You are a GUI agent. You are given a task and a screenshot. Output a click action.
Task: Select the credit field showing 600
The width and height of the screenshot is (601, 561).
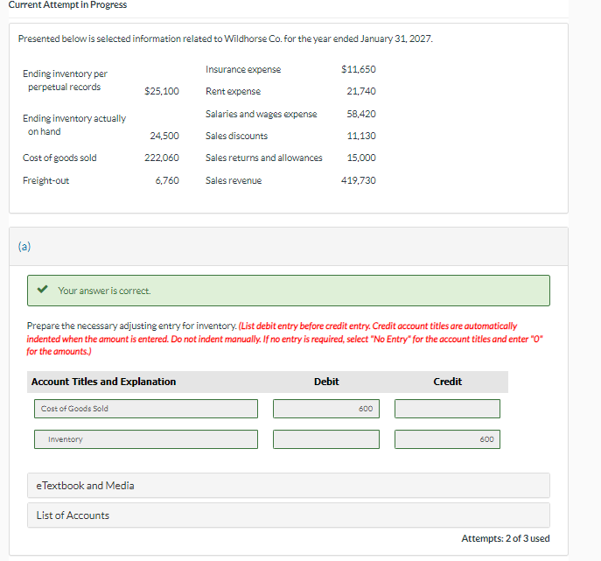[447, 439]
